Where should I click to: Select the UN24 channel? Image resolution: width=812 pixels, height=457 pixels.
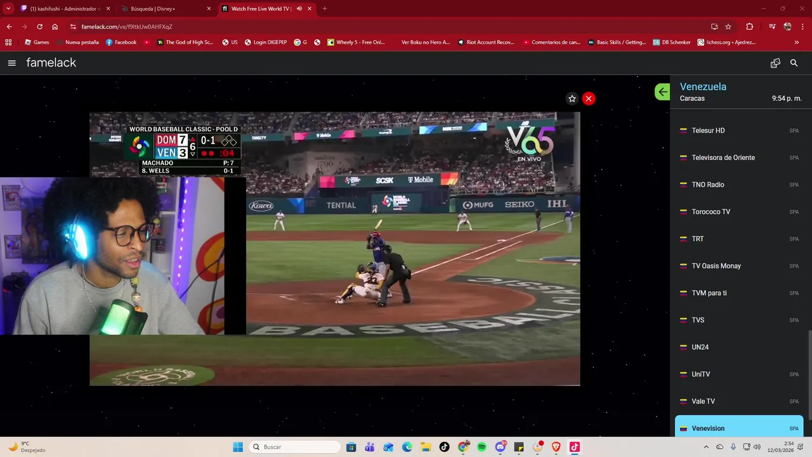[739, 347]
